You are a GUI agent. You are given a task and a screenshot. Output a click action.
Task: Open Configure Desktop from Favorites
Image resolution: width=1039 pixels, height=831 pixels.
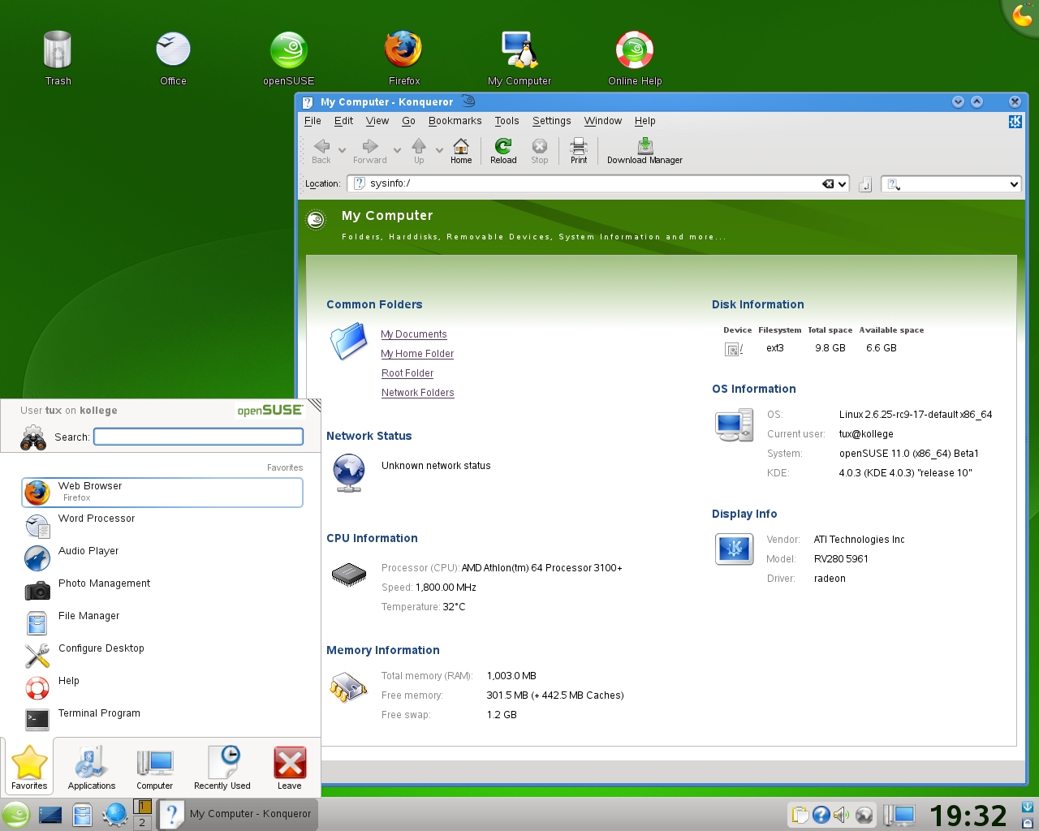(x=162, y=655)
